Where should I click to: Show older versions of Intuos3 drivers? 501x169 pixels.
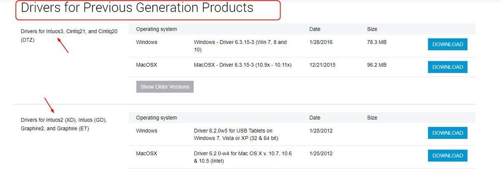(165, 87)
